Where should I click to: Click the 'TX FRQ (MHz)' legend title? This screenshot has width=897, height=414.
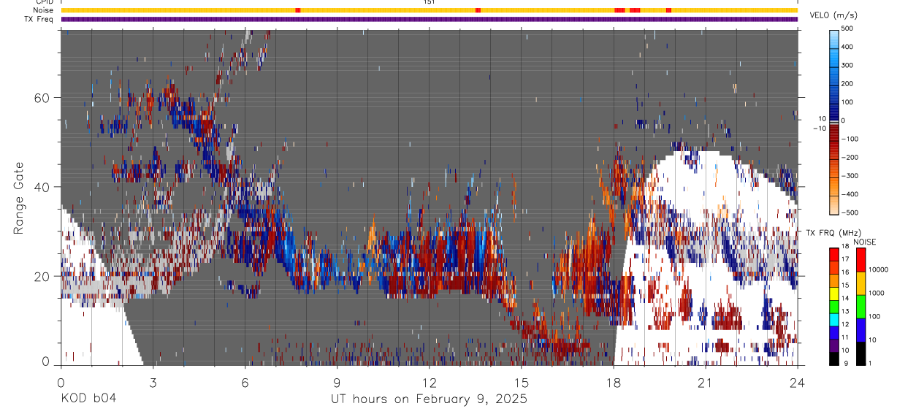834,233
